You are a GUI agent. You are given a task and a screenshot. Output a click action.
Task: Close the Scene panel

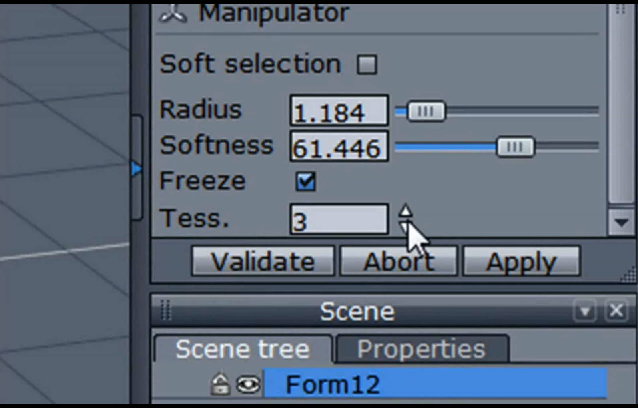616,310
